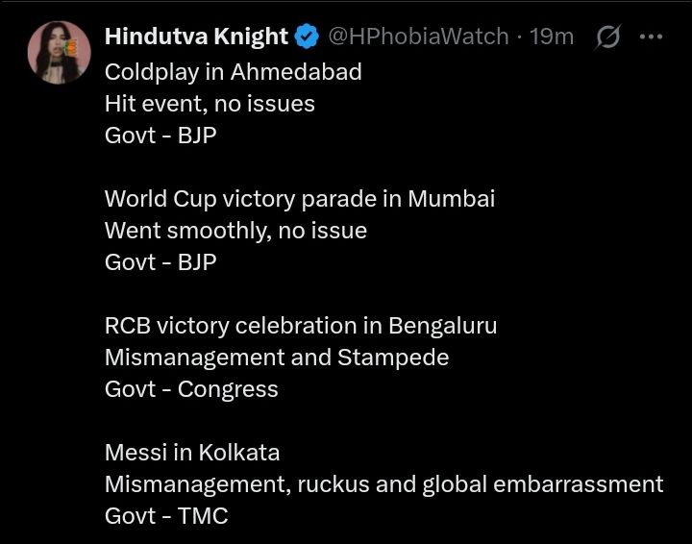Click the 19m timestamp
The width and height of the screenshot is (692, 544).
point(553,37)
